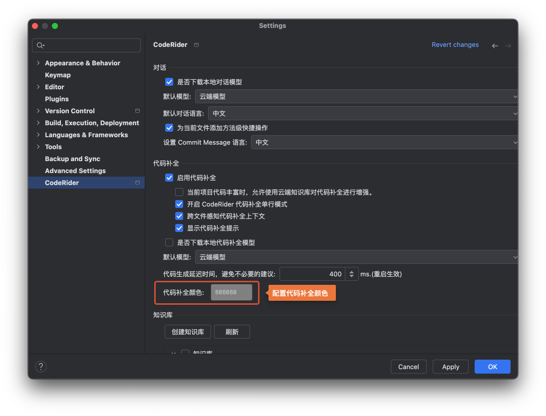The image size is (546, 416).
Task: Toggle 为当前文件添加方法级快捷操作 checkbox
Action: tap(169, 128)
